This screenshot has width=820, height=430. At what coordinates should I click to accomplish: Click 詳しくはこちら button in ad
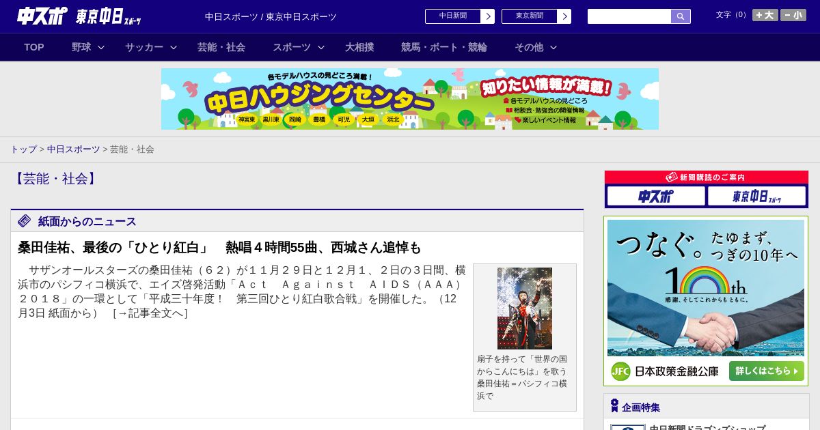point(766,371)
